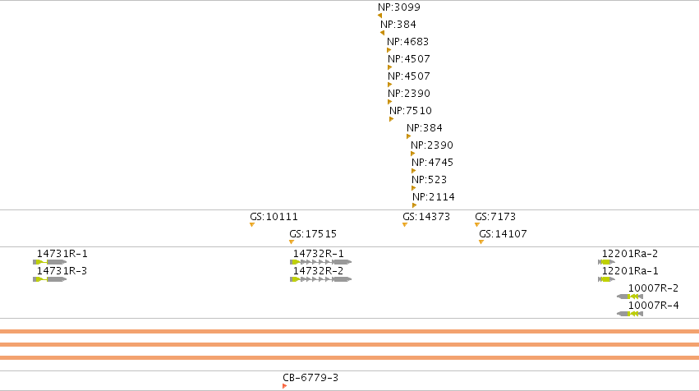Click the triangle marker under GS:7173
The height and width of the screenshot is (391, 699).
tap(477, 225)
